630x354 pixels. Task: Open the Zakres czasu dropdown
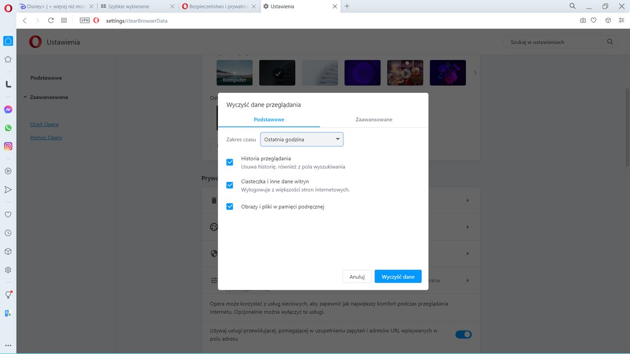pyautogui.click(x=302, y=139)
